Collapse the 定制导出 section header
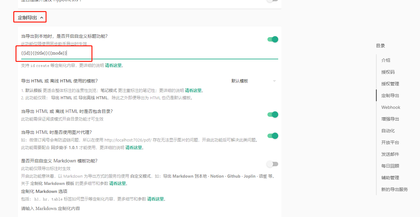The width and height of the screenshot is (420, 217). (30, 18)
